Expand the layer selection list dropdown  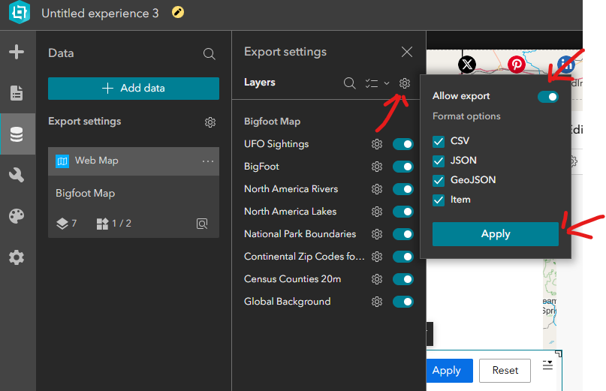pos(377,83)
